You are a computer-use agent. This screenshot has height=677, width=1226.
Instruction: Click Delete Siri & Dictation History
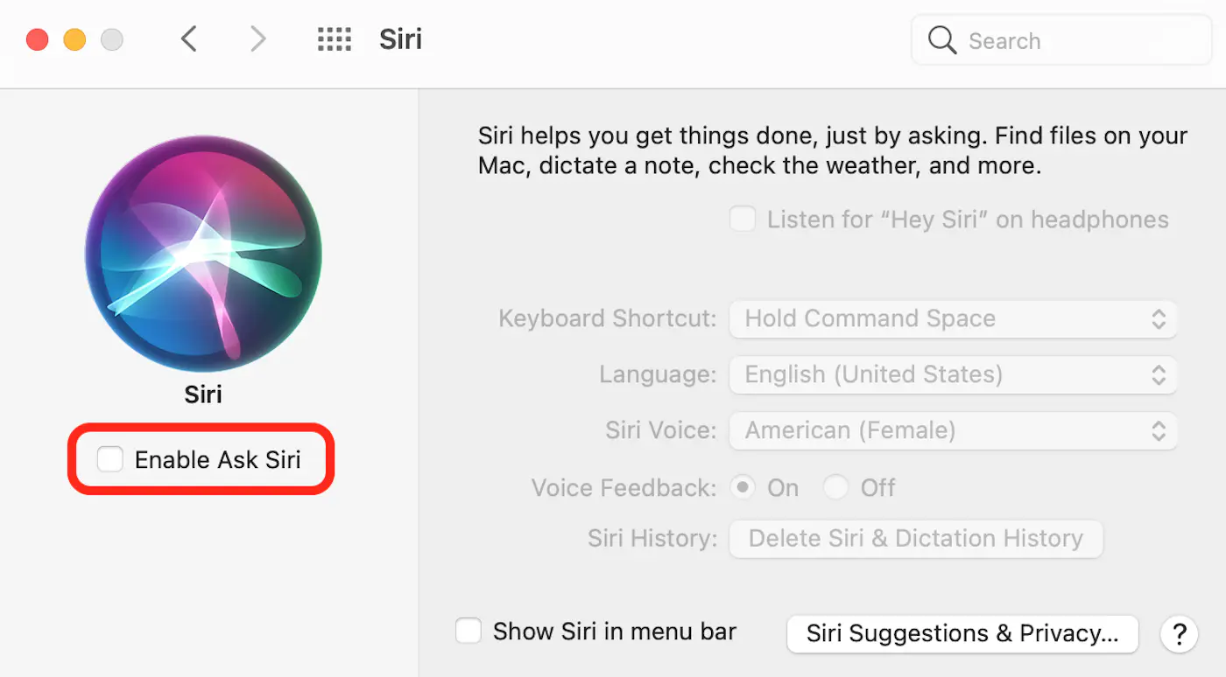[x=916, y=539]
